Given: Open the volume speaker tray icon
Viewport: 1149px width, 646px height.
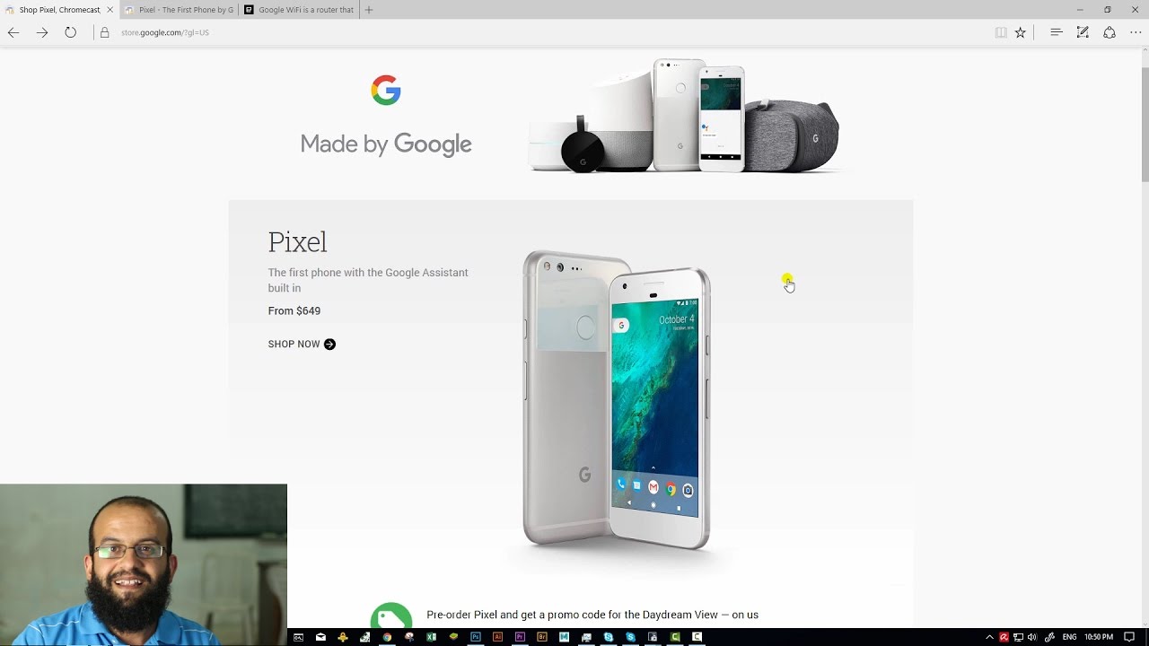Looking at the screenshot, I should [1031, 637].
